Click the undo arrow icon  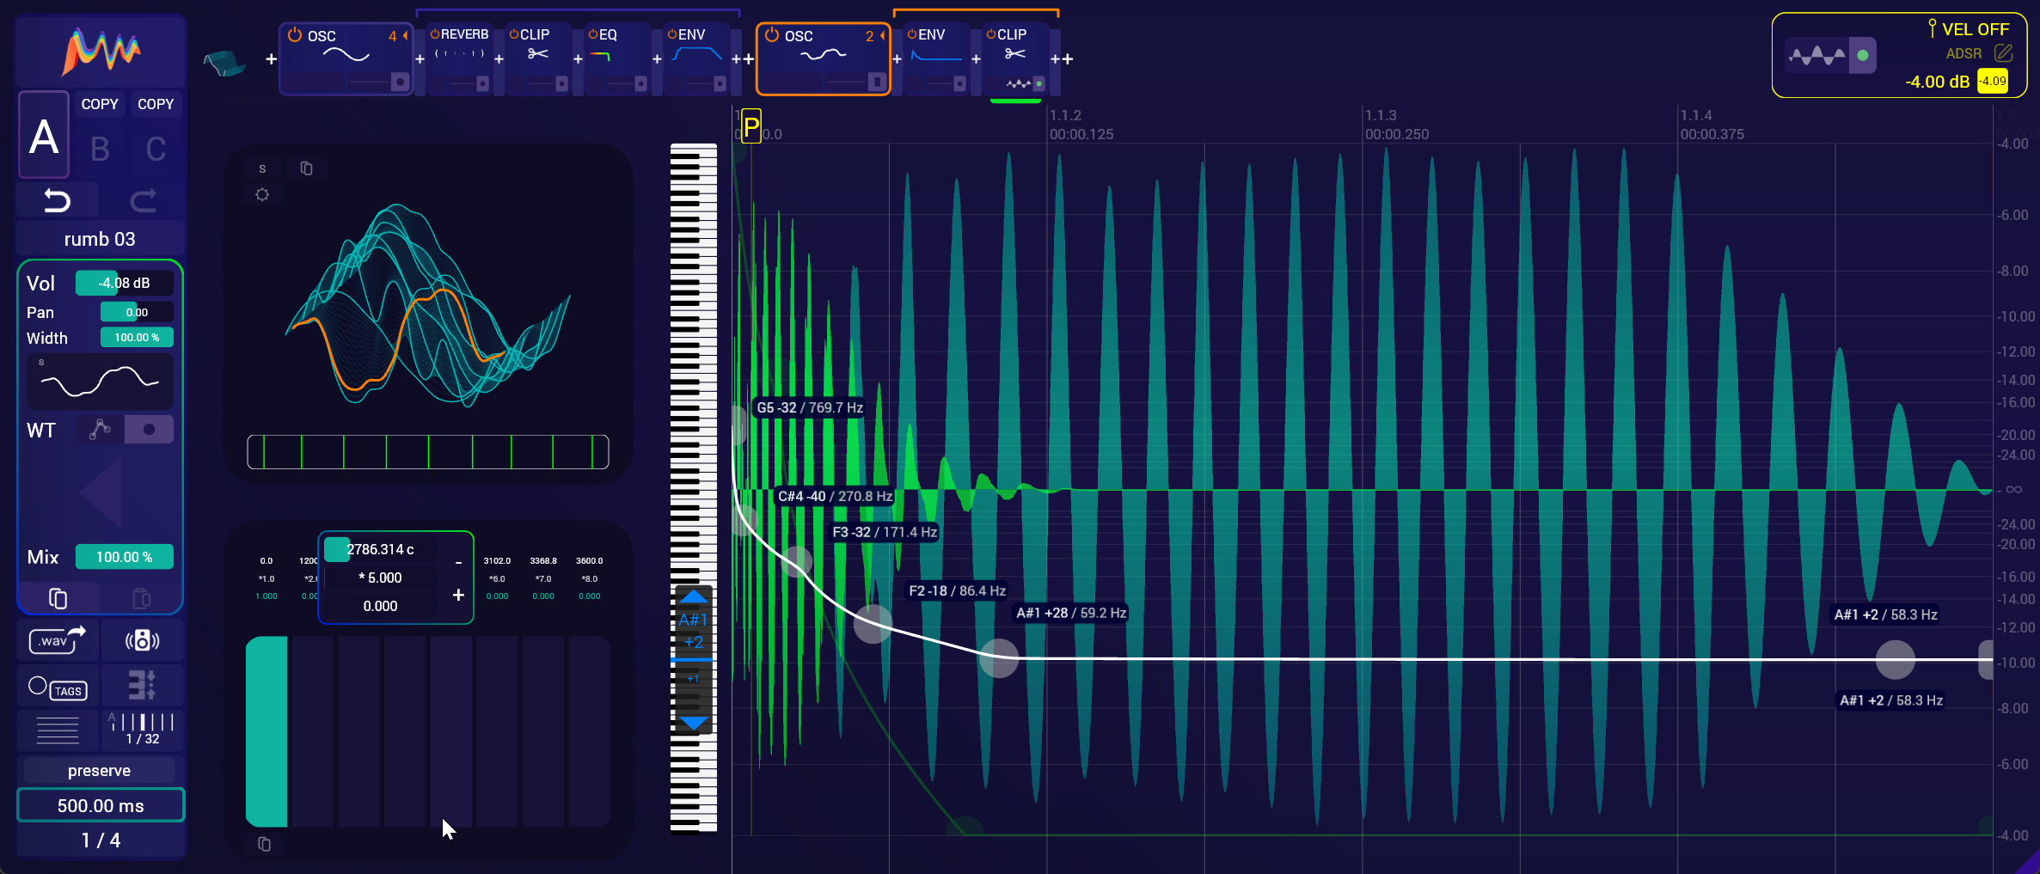coord(57,200)
